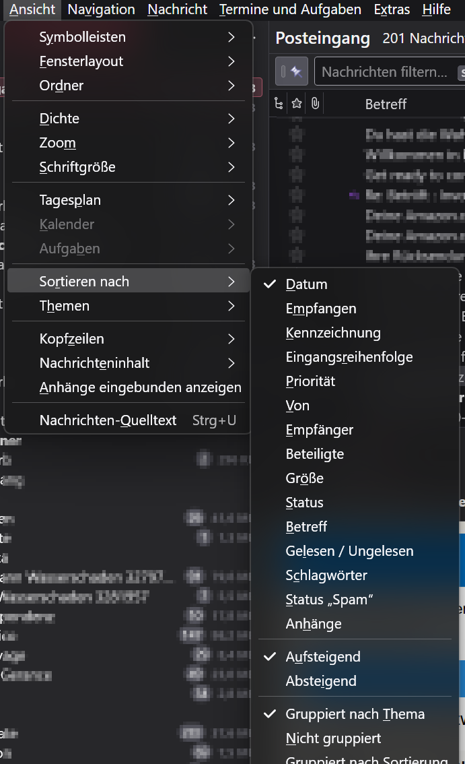Click the attachment paperclip column header icon
The height and width of the screenshot is (764, 465).
pyautogui.click(x=315, y=103)
